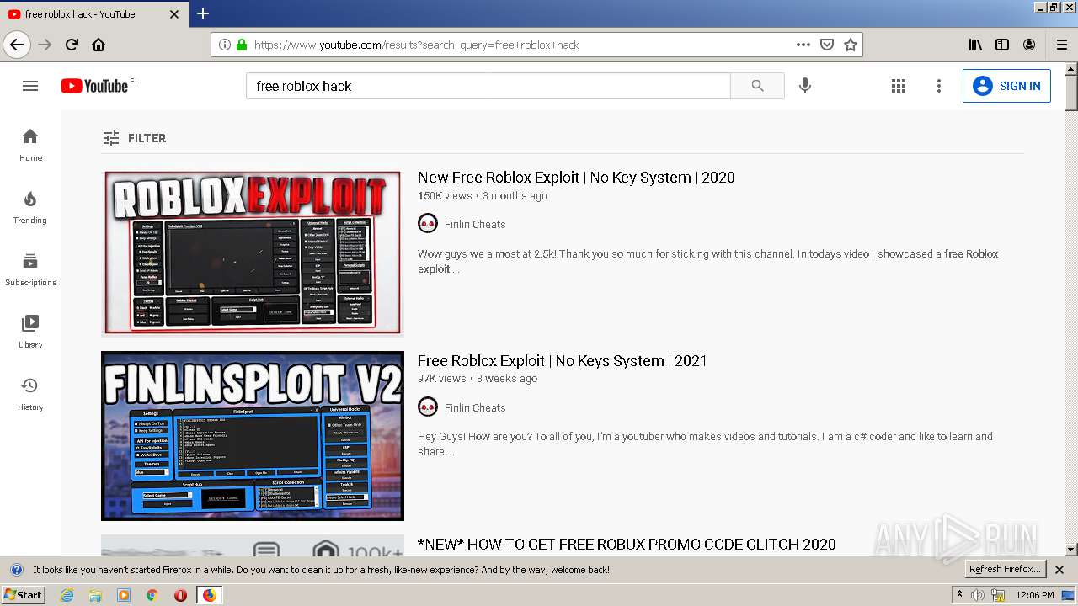Open the FREE ROBUX PROMO CODE GLITCH video title
1078x606 pixels.
(x=627, y=545)
